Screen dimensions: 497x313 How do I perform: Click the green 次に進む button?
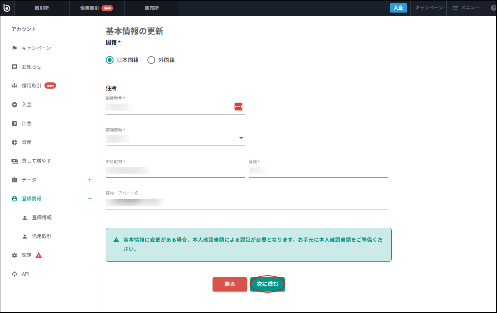pyautogui.click(x=268, y=284)
